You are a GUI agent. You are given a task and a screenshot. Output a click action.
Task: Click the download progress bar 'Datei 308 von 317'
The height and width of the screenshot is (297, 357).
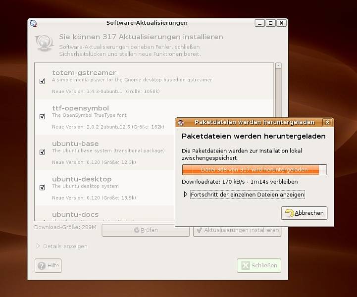pos(255,170)
